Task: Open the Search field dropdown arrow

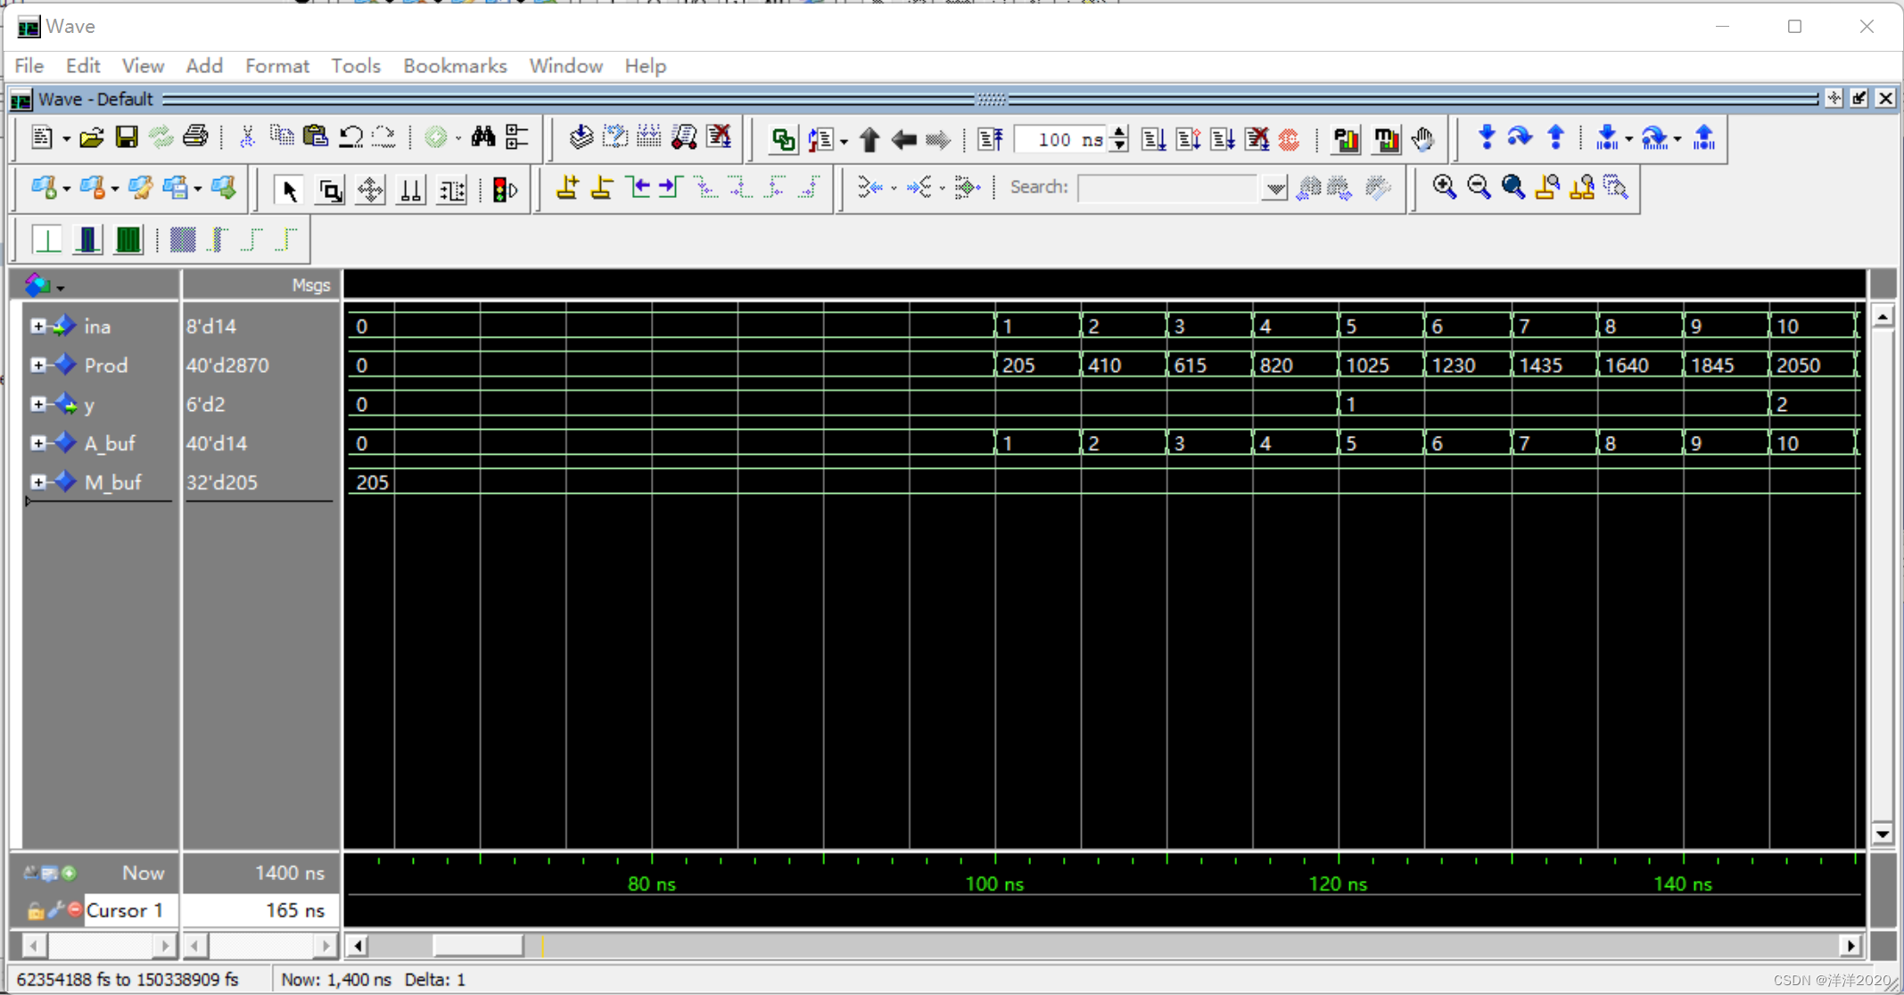Action: pos(1275,188)
